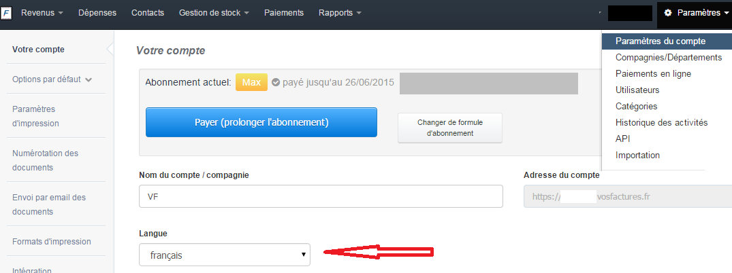This screenshot has height=273, width=732.
Task: Click the gear icon beside Paramètres
Action: pyautogui.click(x=668, y=13)
